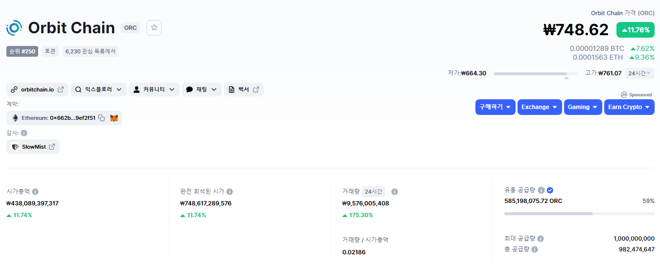Click the low-high price range bar
The width and height of the screenshot is (660, 268).
536,73
